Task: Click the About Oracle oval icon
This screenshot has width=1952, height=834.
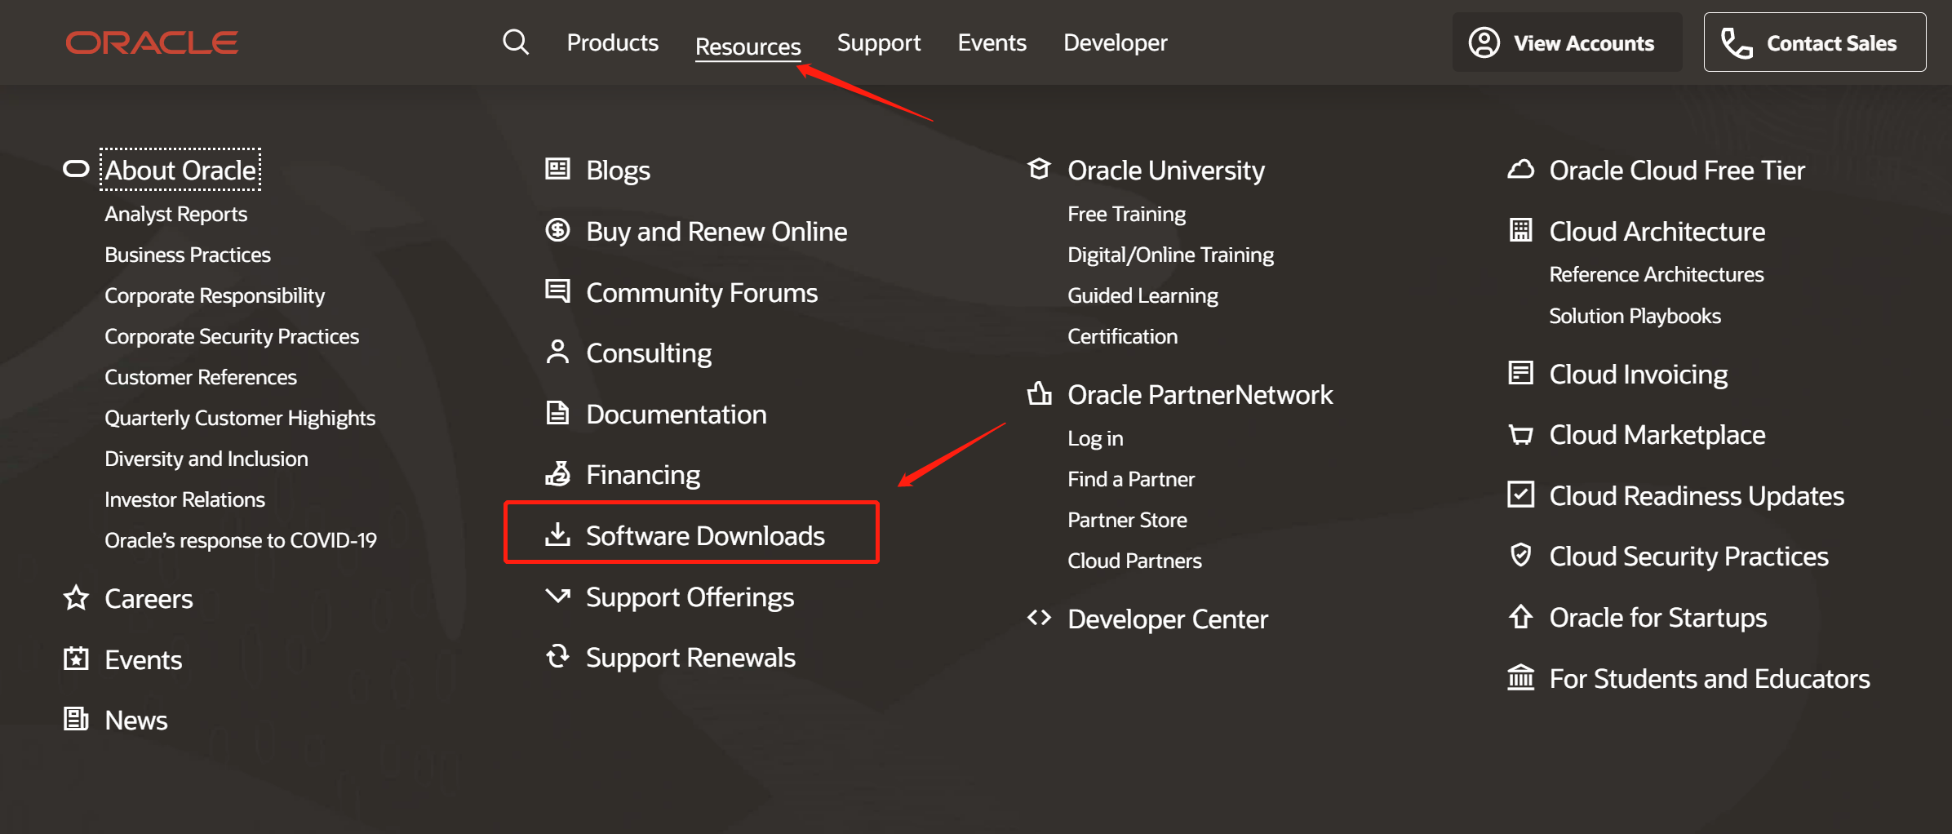Action: tap(76, 169)
